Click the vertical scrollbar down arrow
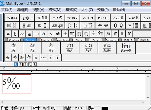Viewport: 151px width, 110px height. (148, 98)
